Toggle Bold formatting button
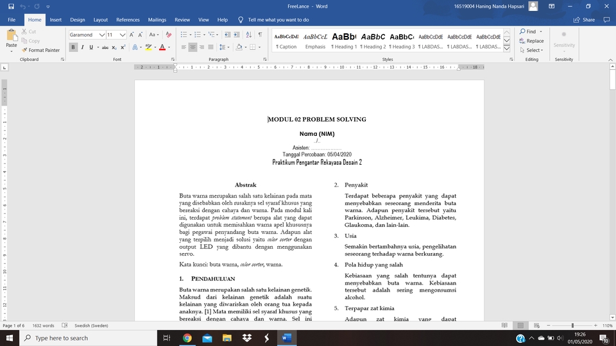This screenshot has height=346, width=616. tap(73, 47)
